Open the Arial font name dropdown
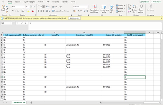Screen dimensions: 163x105 point(25,7)
